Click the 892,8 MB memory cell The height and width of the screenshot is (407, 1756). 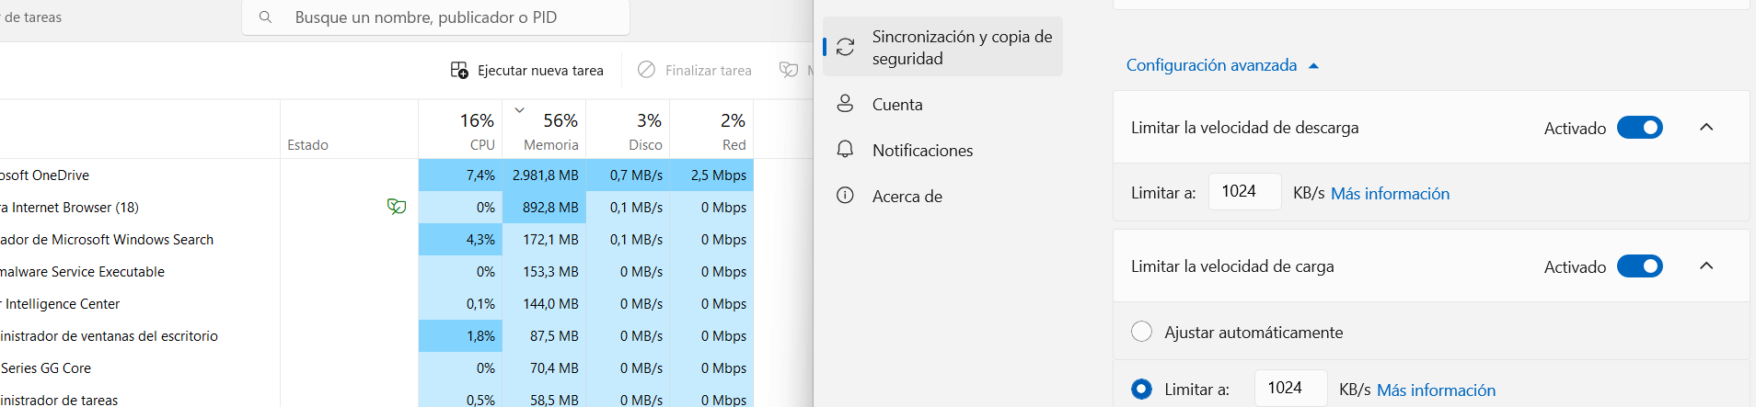pos(544,207)
